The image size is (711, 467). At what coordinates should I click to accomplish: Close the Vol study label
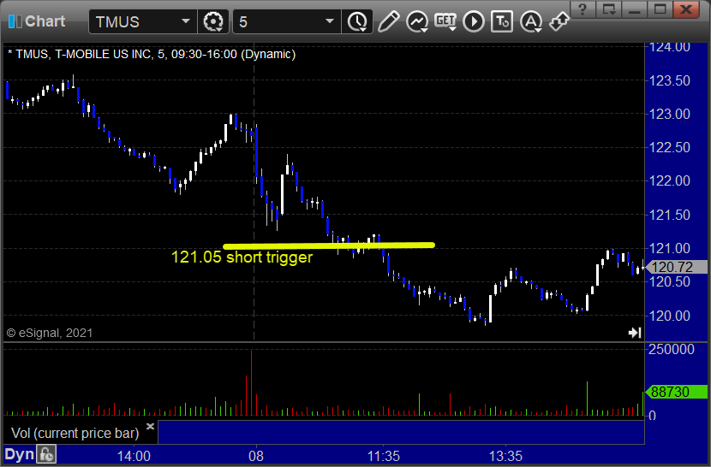coord(150,426)
